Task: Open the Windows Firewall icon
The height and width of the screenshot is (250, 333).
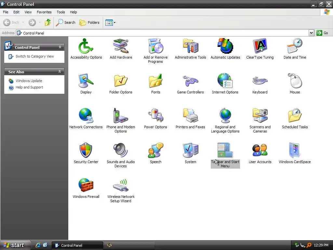Action: pos(86,185)
